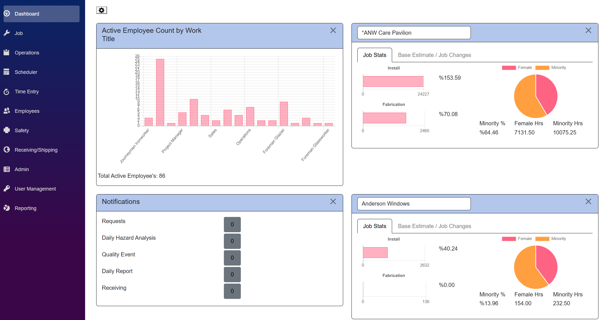The width and height of the screenshot is (604, 320).
Task: Click the Scheduler calendar icon
Action: click(x=7, y=72)
